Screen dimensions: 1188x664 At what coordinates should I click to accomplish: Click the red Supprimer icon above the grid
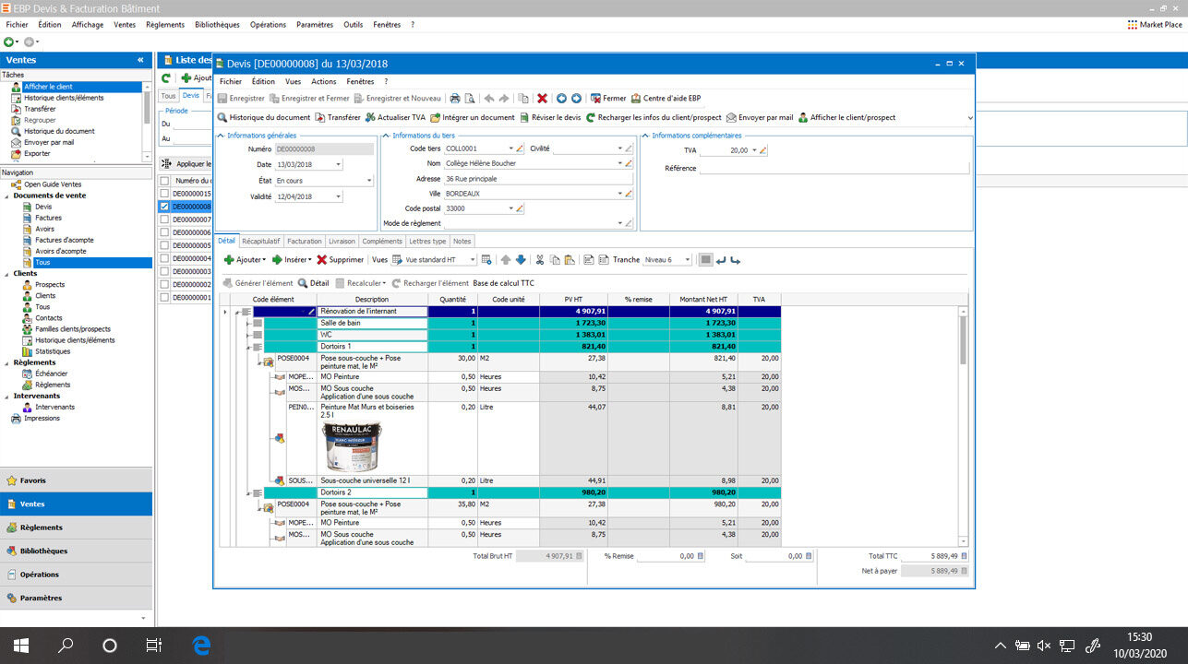tap(321, 259)
